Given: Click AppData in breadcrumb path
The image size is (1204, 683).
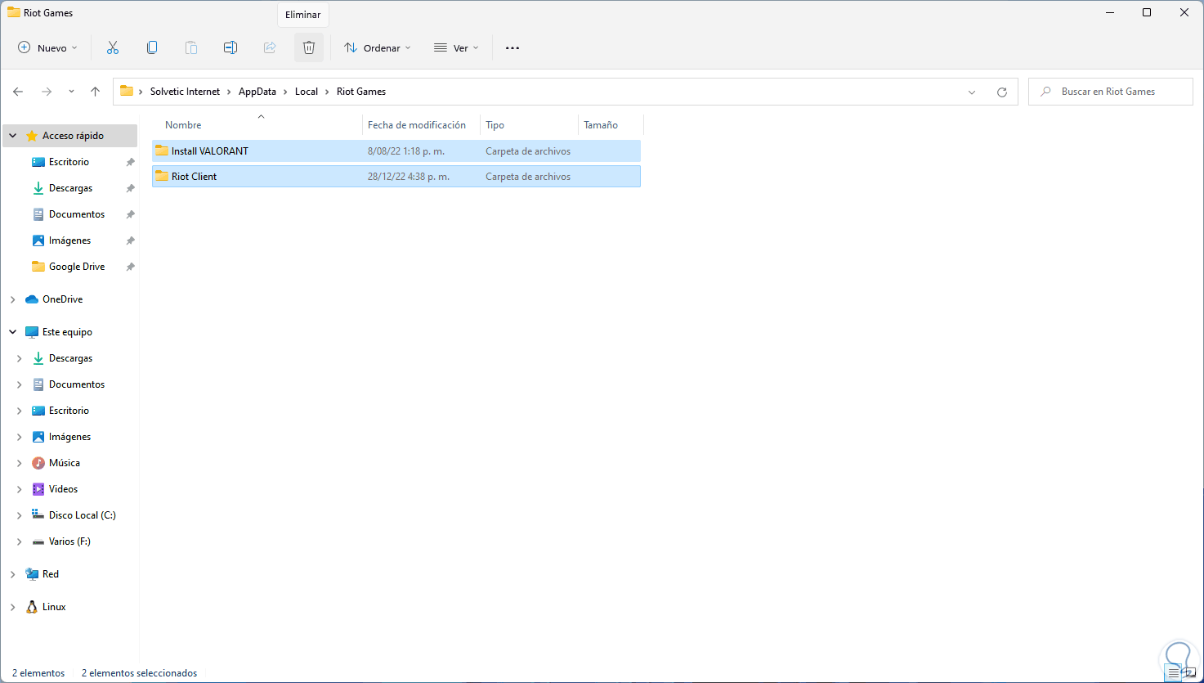Looking at the screenshot, I should point(257,92).
